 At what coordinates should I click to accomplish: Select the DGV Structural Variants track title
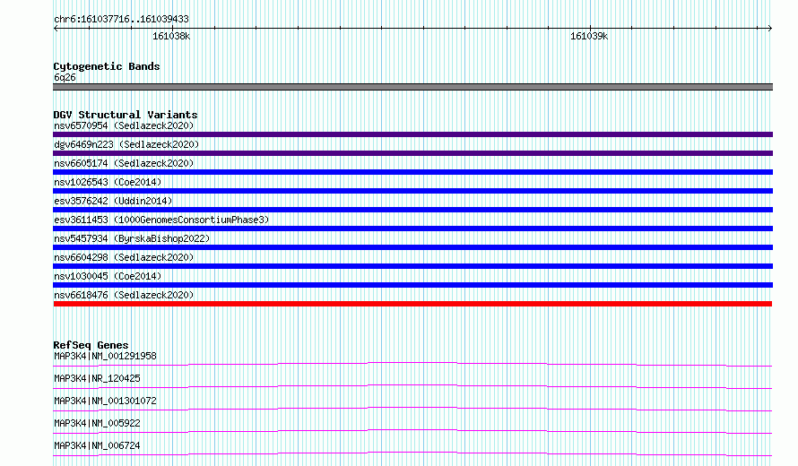click(126, 115)
